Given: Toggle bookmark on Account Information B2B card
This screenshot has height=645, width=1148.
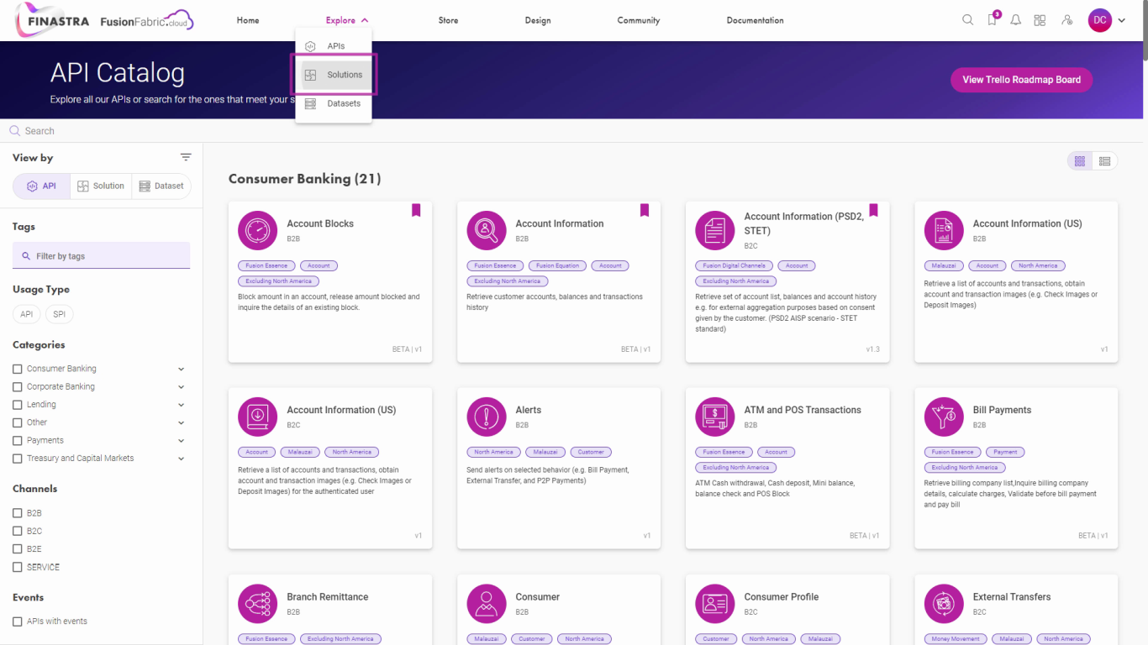Looking at the screenshot, I should [645, 210].
